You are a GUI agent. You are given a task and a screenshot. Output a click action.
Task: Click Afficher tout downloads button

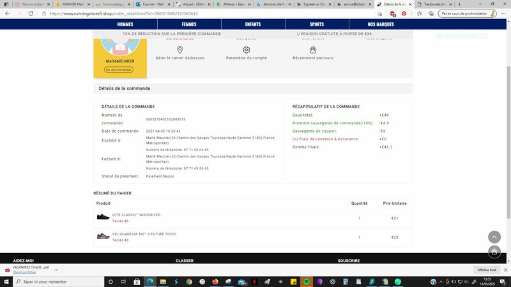click(487, 270)
